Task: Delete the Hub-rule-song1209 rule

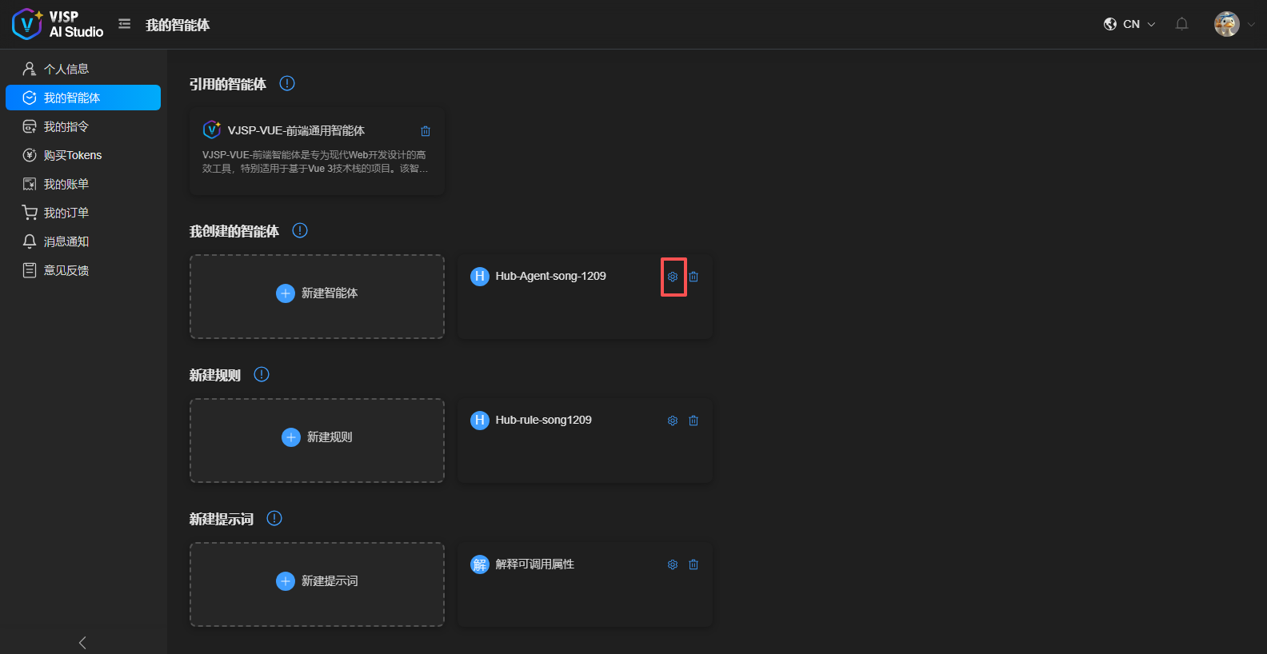Action: click(x=693, y=421)
